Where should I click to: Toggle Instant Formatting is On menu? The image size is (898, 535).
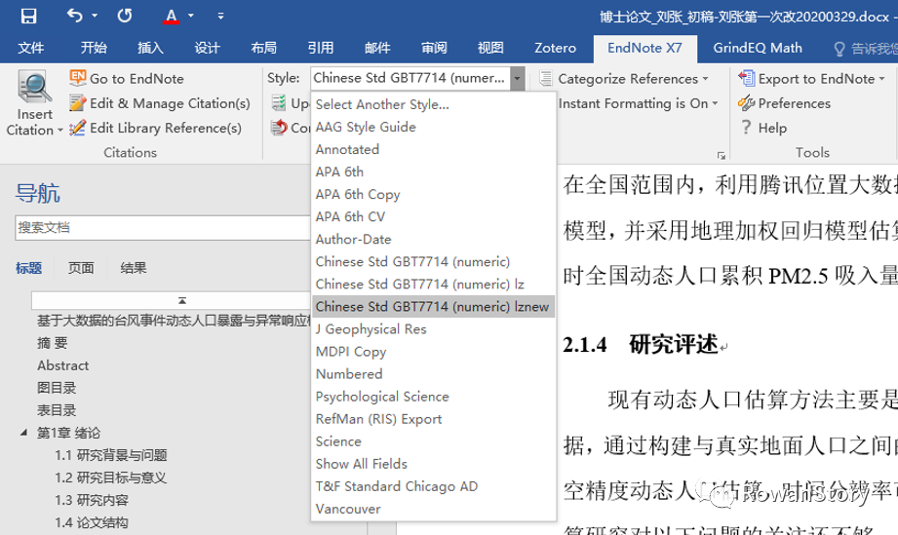(639, 103)
